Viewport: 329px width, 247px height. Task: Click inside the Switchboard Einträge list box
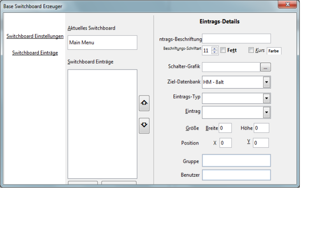click(x=102, y=123)
